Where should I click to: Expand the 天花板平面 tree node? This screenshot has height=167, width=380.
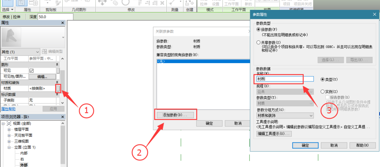click(9, 135)
